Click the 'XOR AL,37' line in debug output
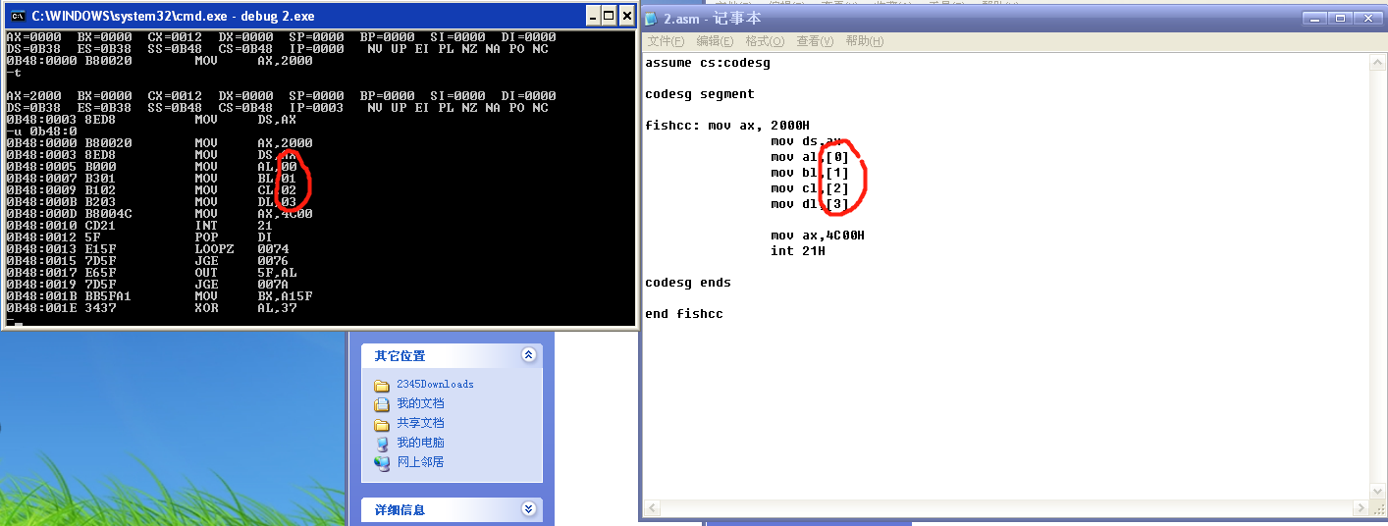Screen dimensions: 1388x526 click(151, 308)
